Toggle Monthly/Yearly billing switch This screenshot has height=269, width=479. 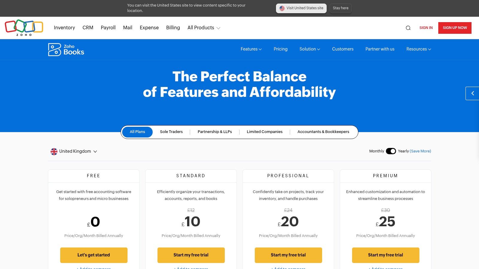pos(391,151)
